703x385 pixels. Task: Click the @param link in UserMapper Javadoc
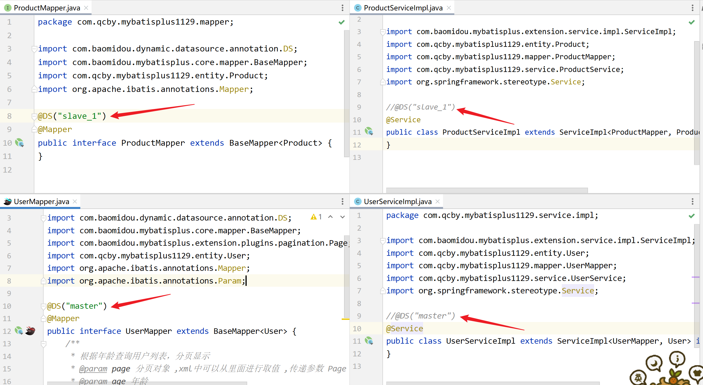tap(93, 369)
